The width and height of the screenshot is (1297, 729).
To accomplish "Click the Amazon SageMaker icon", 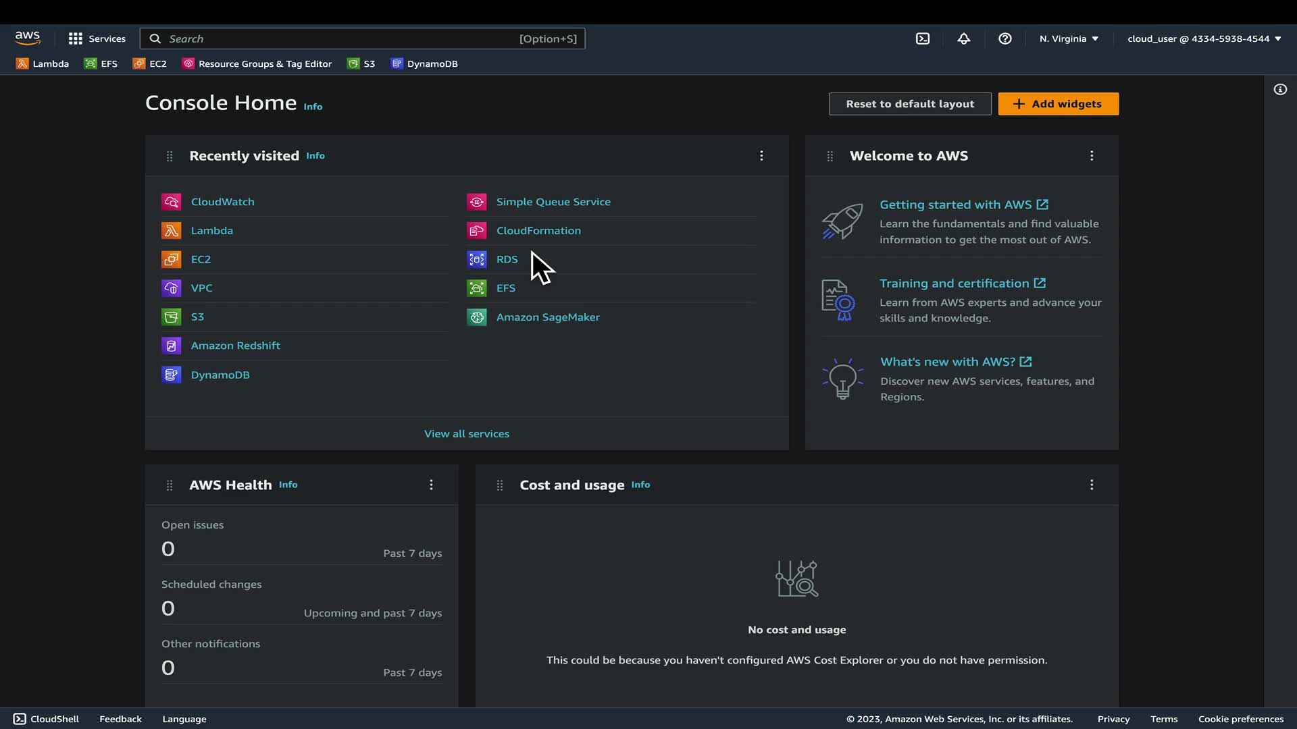I will (x=477, y=317).
